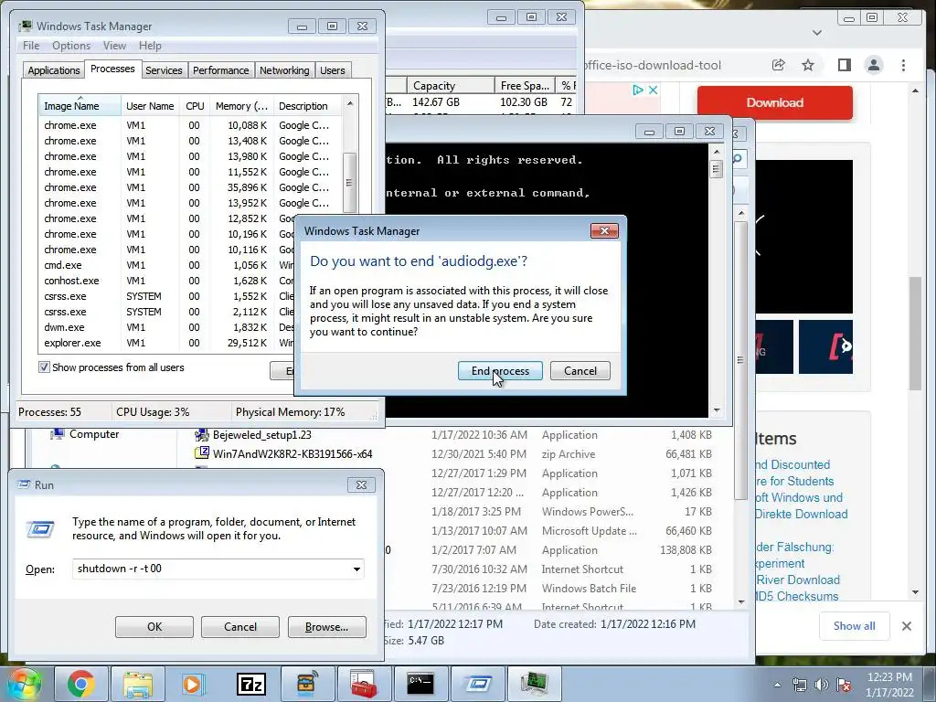936x702 pixels.
Task: Toggle the Chrome side panel icon
Action: click(x=844, y=65)
